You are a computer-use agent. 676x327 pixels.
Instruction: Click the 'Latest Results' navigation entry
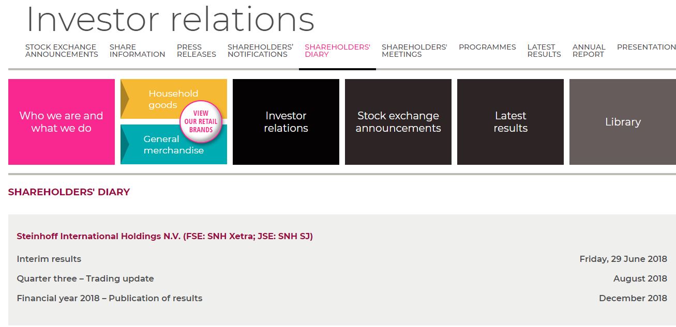[544, 50]
